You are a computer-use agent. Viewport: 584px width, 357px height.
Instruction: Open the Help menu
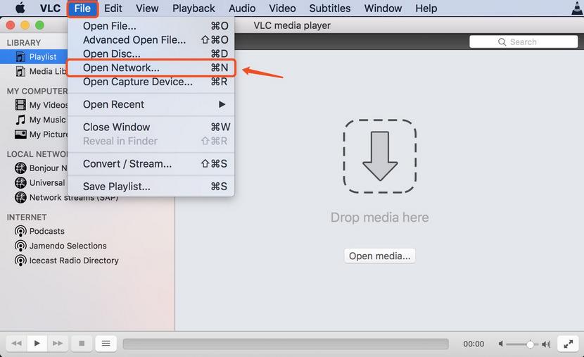(426, 8)
